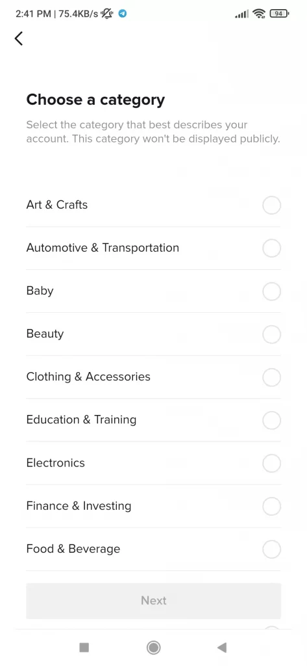307x666 pixels.
Task: Tap the back arrow at top left
Action: coord(19,38)
